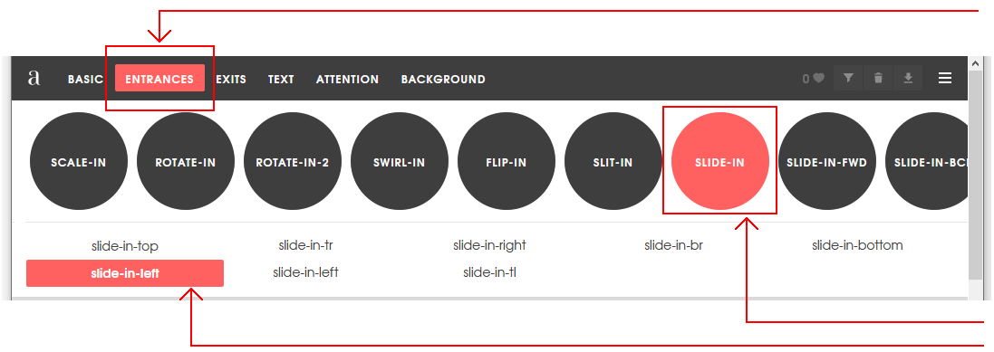Click the download icon
This screenshot has width=994, height=352.
[x=908, y=78]
